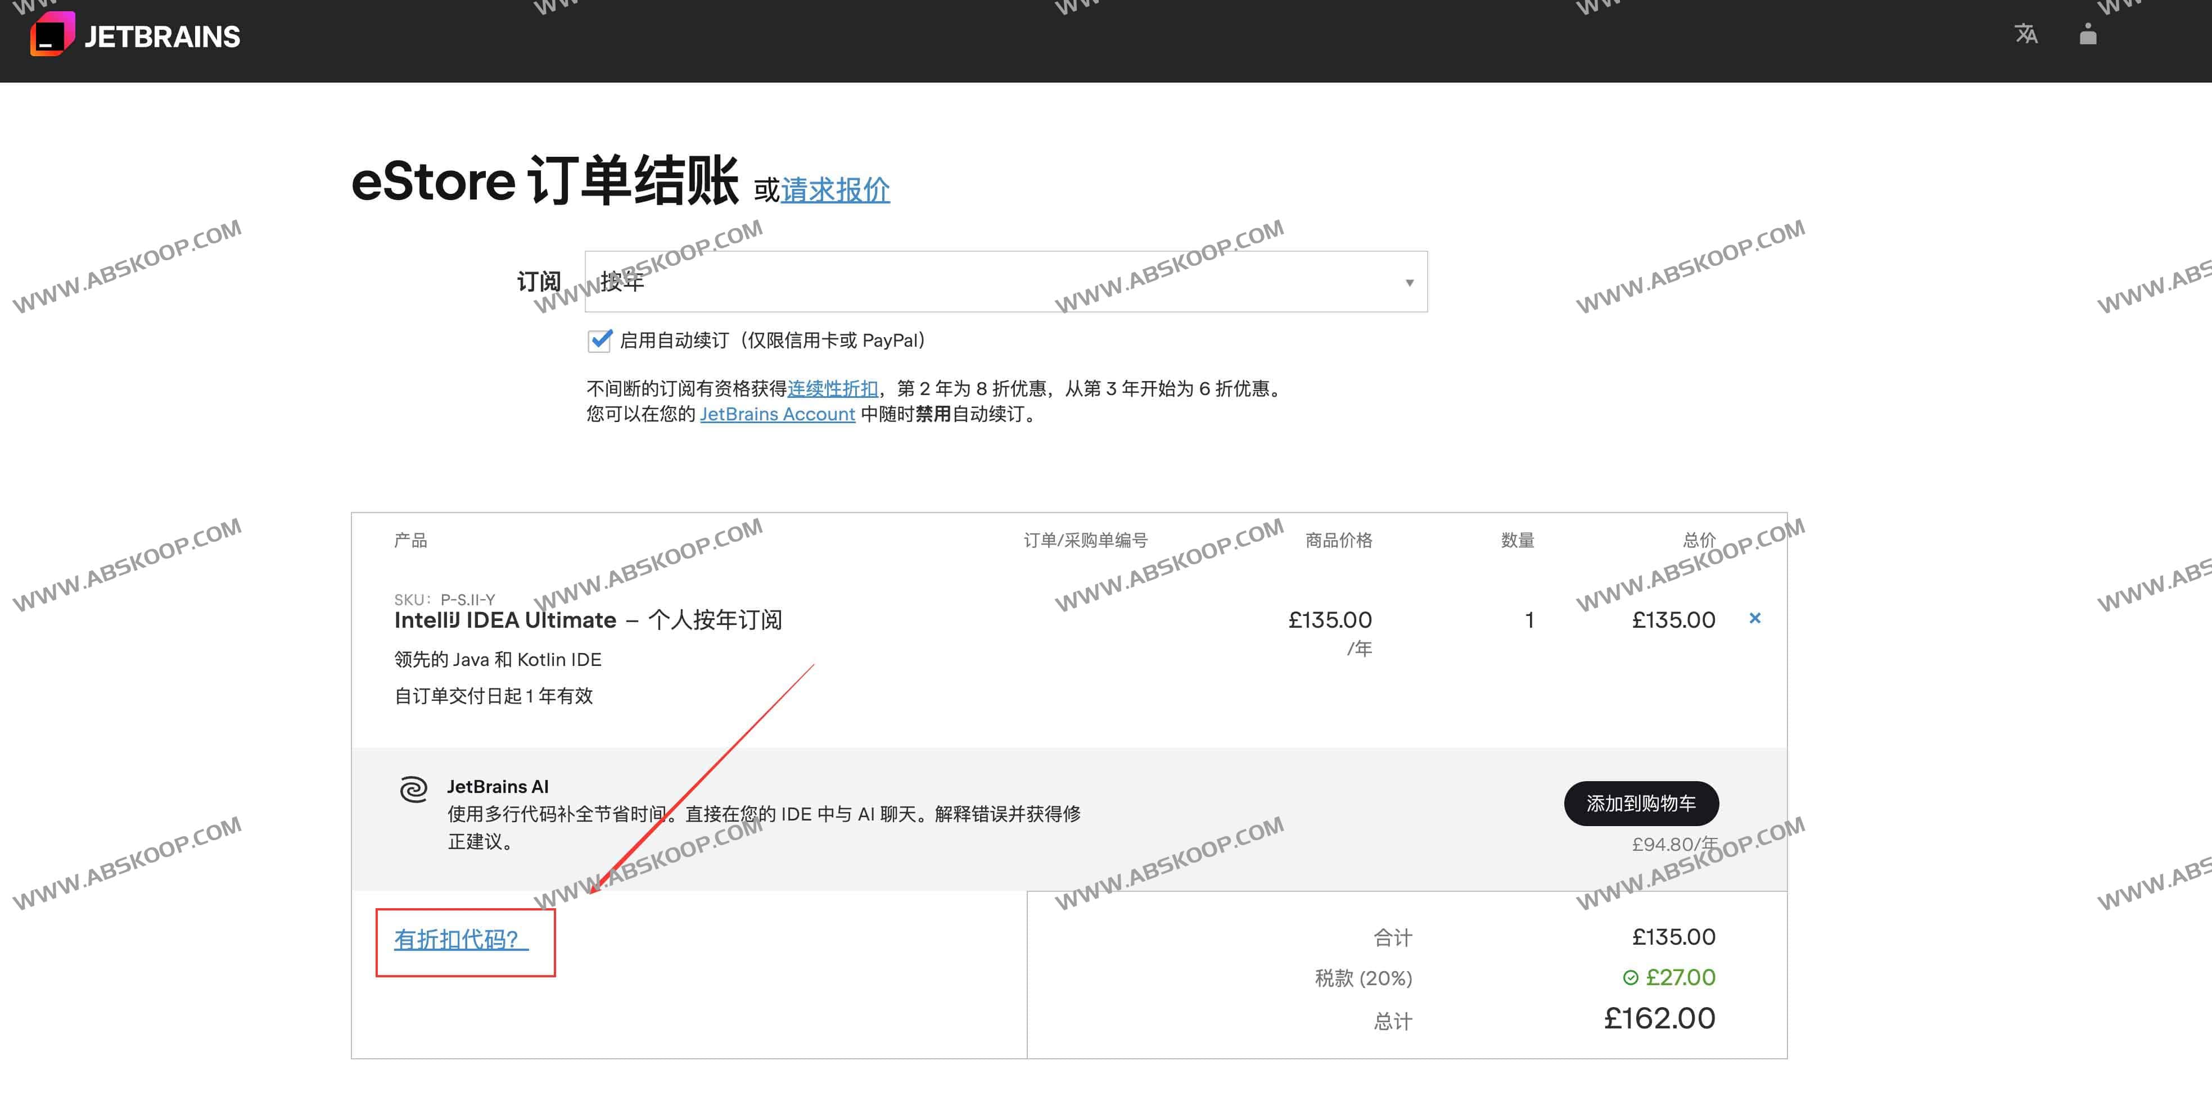This screenshot has height=1097, width=2212.
Task: Open the user account profile icon
Action: pos(2088,34)
